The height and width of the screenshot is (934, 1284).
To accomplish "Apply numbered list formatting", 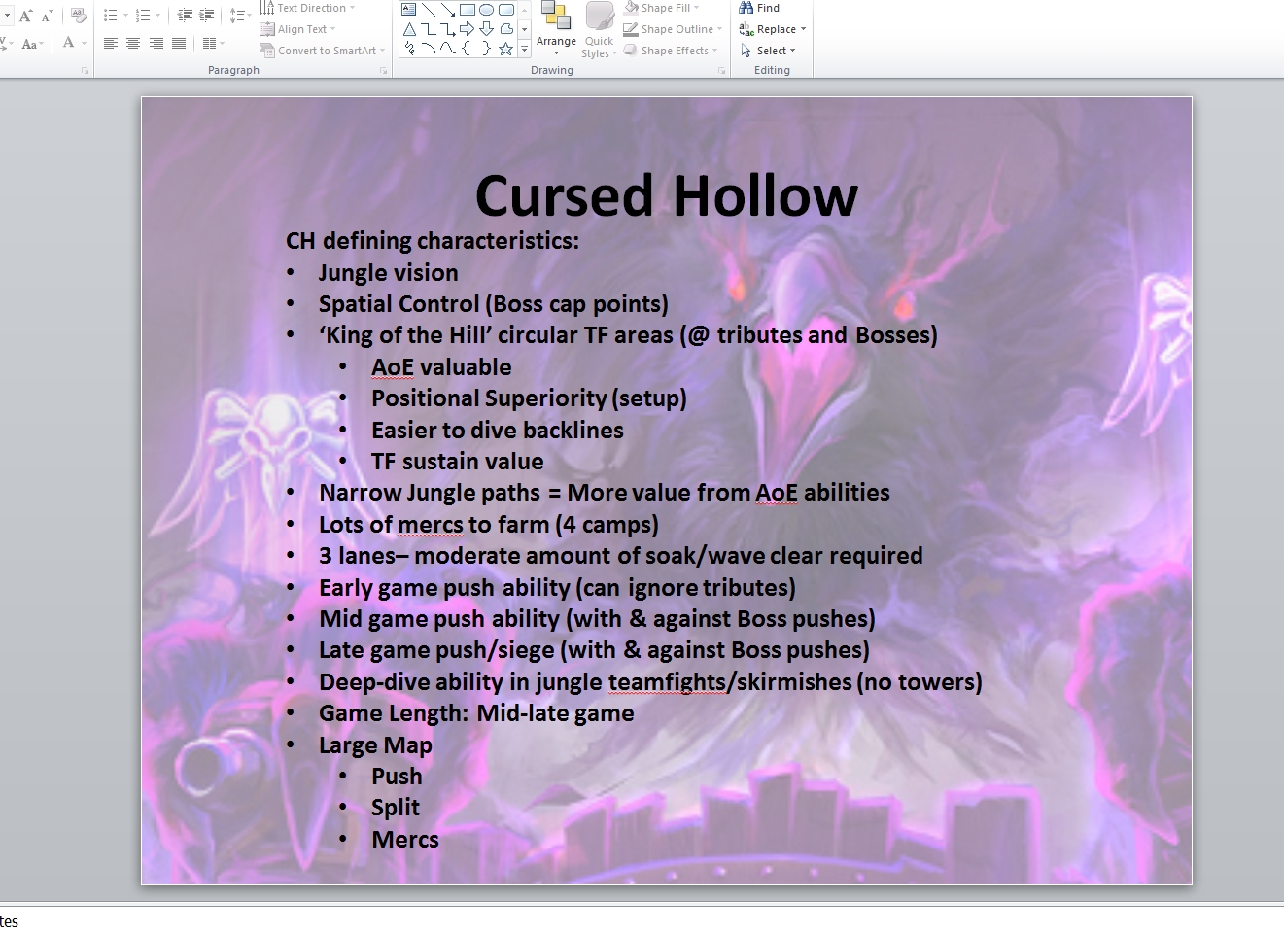I will [143, 16].
